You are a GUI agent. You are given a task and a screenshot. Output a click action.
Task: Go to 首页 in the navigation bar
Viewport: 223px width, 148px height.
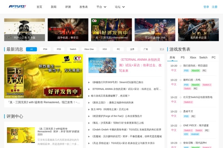(39, 7)
